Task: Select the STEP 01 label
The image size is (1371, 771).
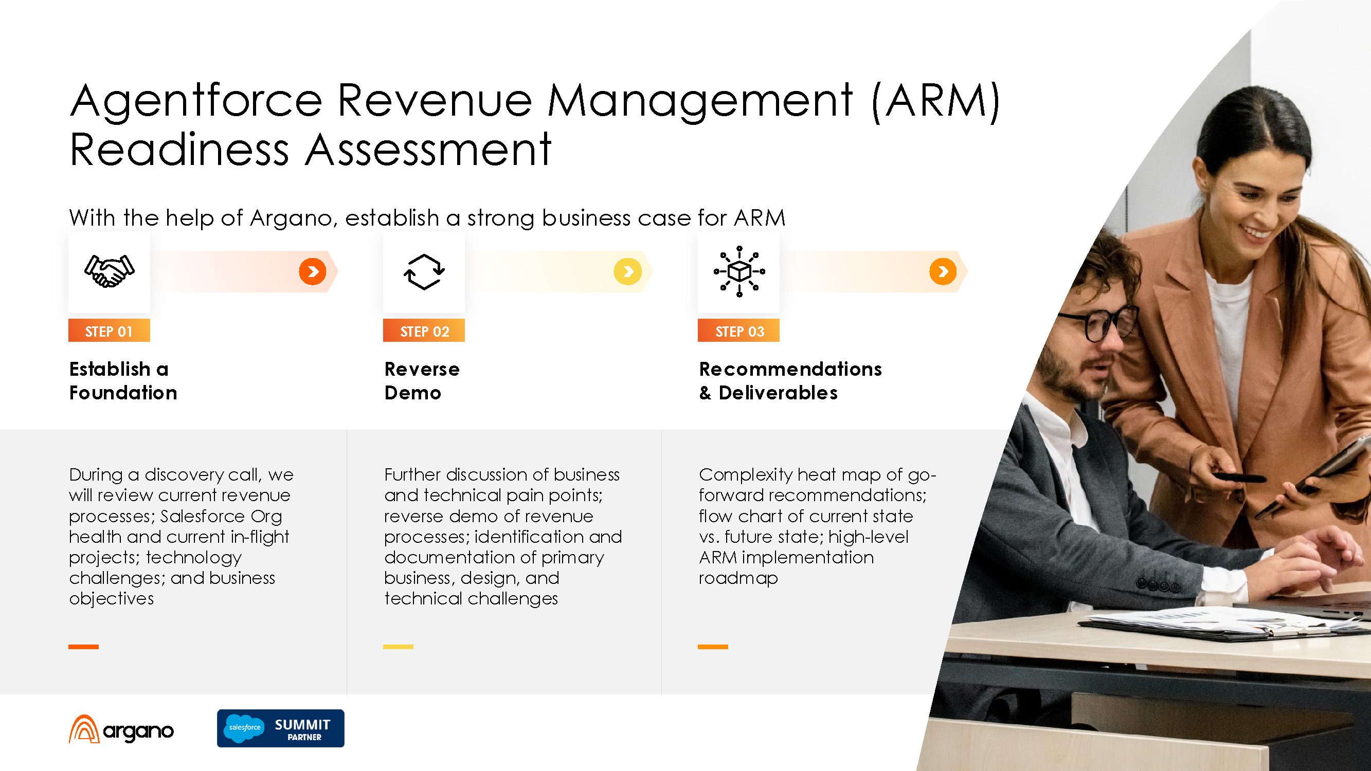Action: click(x=109, y=331)
